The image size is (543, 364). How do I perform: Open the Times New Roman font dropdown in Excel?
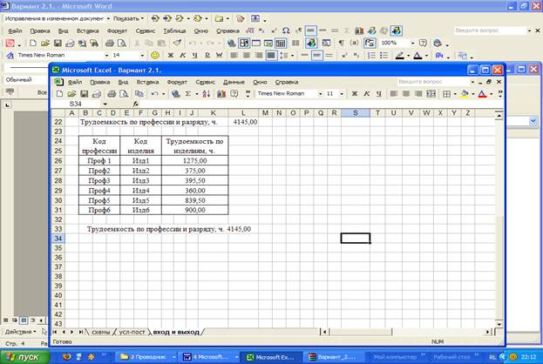pos(318,93)
